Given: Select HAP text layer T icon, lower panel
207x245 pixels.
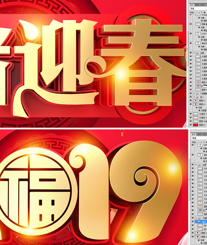Looking at the screenshot, I should click(200, 145).
